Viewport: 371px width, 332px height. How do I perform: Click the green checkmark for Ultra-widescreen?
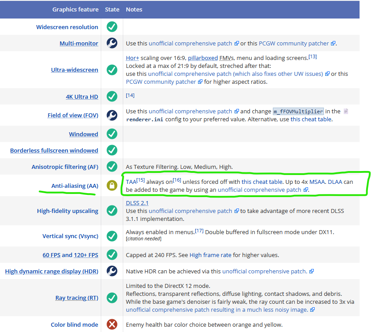click(112, 70)
